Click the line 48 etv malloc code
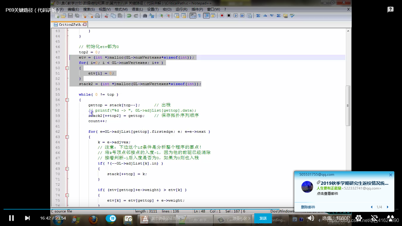Viewport: 402px width, 226px height. (137, 57)
